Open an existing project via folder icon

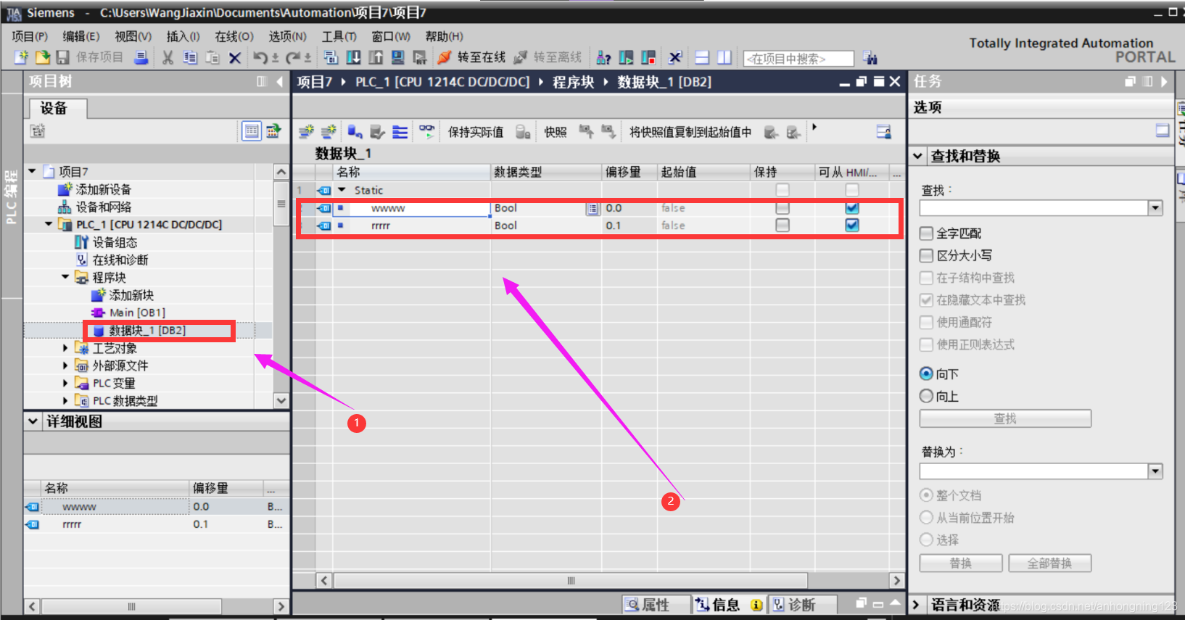click(x=43, y=57)
